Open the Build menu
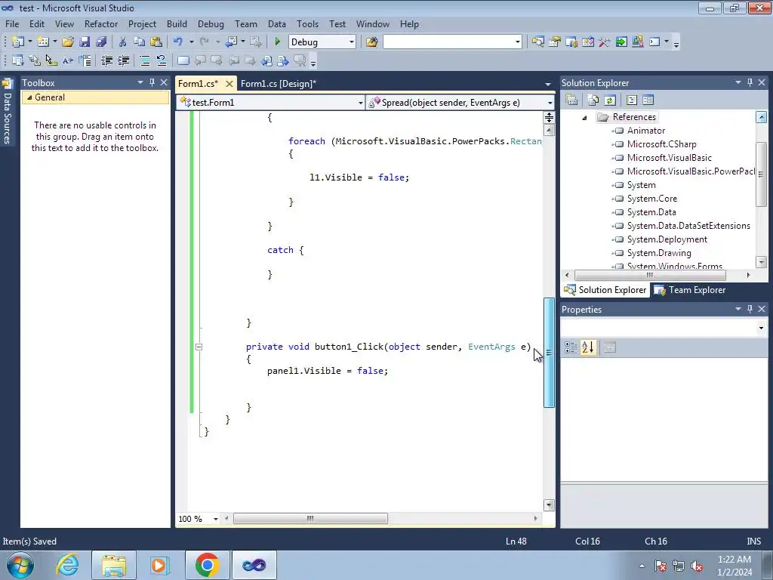 [x=177, y=23]
